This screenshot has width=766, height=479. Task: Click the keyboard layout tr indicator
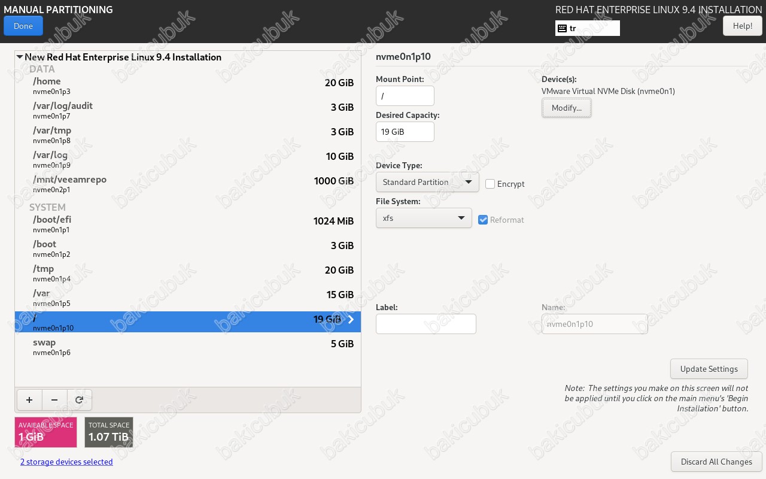click(x=587, y=28)
